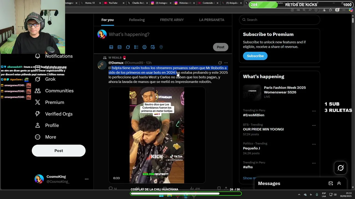Open the more options menu on Domux's post

pos(226,63)
